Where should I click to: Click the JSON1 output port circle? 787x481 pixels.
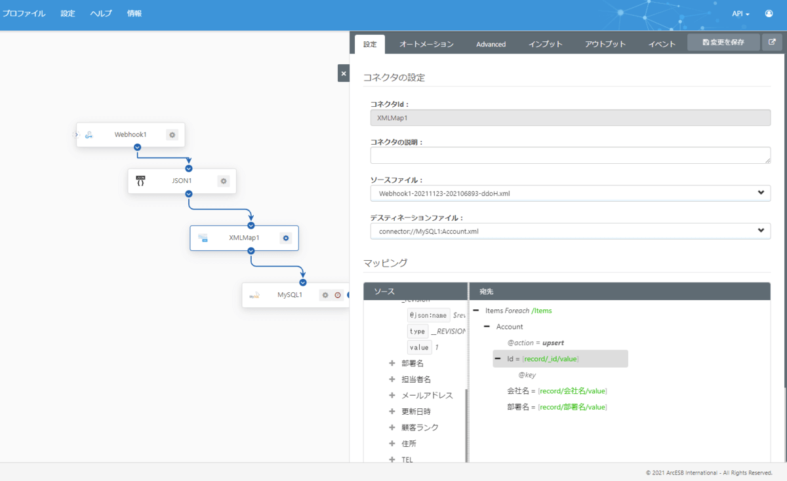pyautogui.click(x=189, y=194)
